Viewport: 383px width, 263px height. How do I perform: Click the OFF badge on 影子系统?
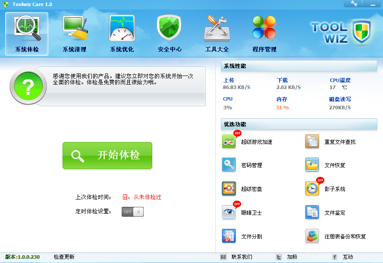tap(320, 181)
